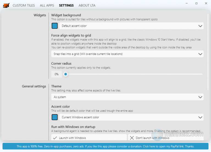
Task: Go to the About LTA tab
Action: [x=87, y=5]
